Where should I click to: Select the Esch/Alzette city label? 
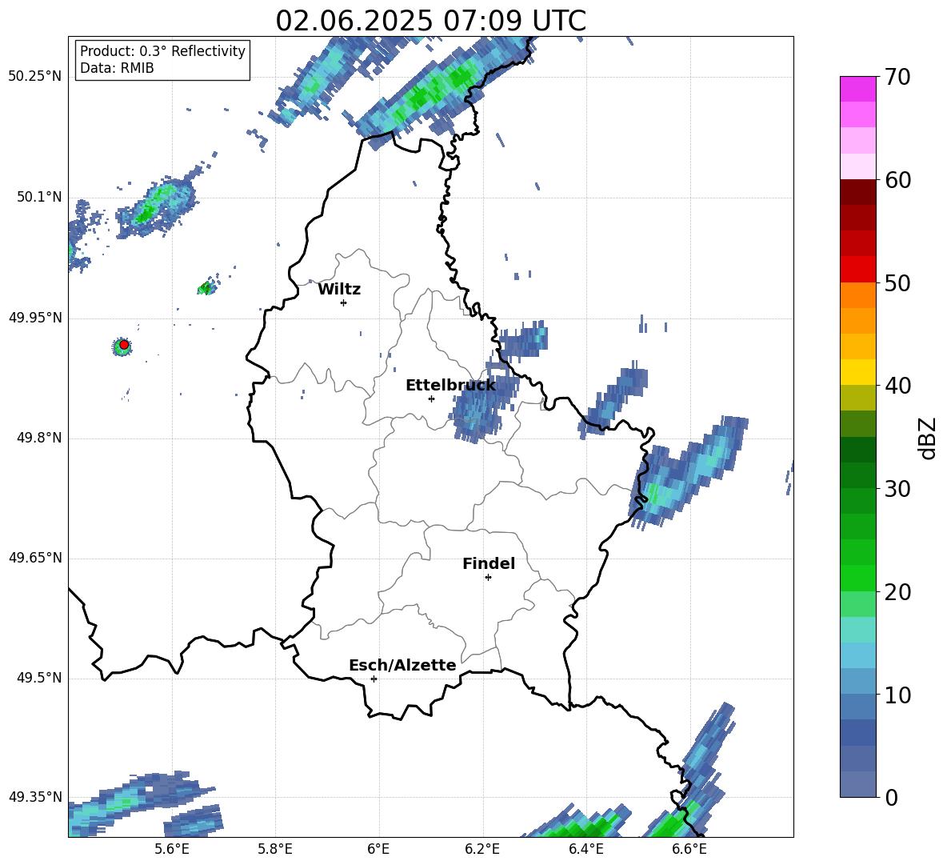pos(402,665)
